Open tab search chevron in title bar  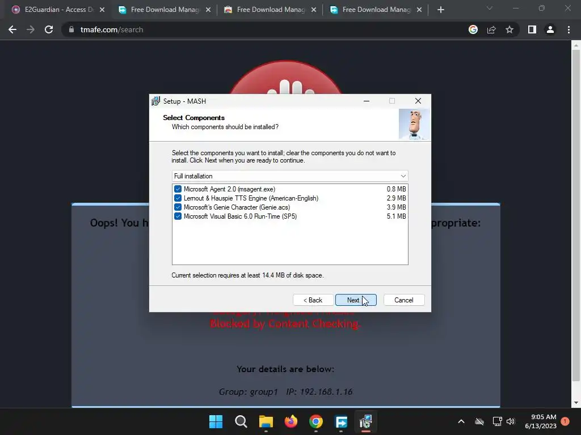(490, 8)
